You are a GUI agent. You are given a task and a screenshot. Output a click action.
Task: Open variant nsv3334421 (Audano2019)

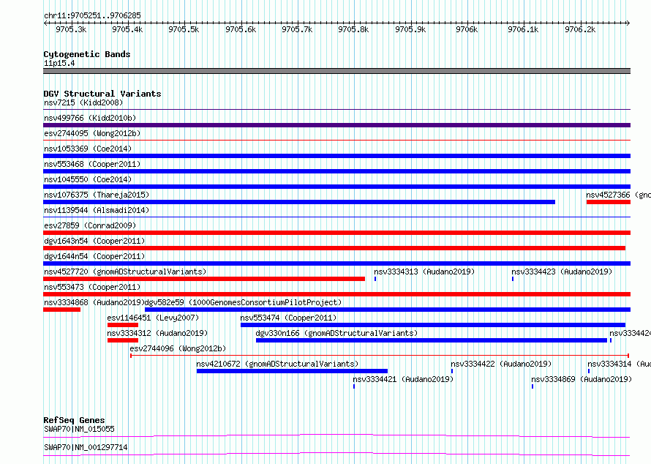tap(403, 379)
